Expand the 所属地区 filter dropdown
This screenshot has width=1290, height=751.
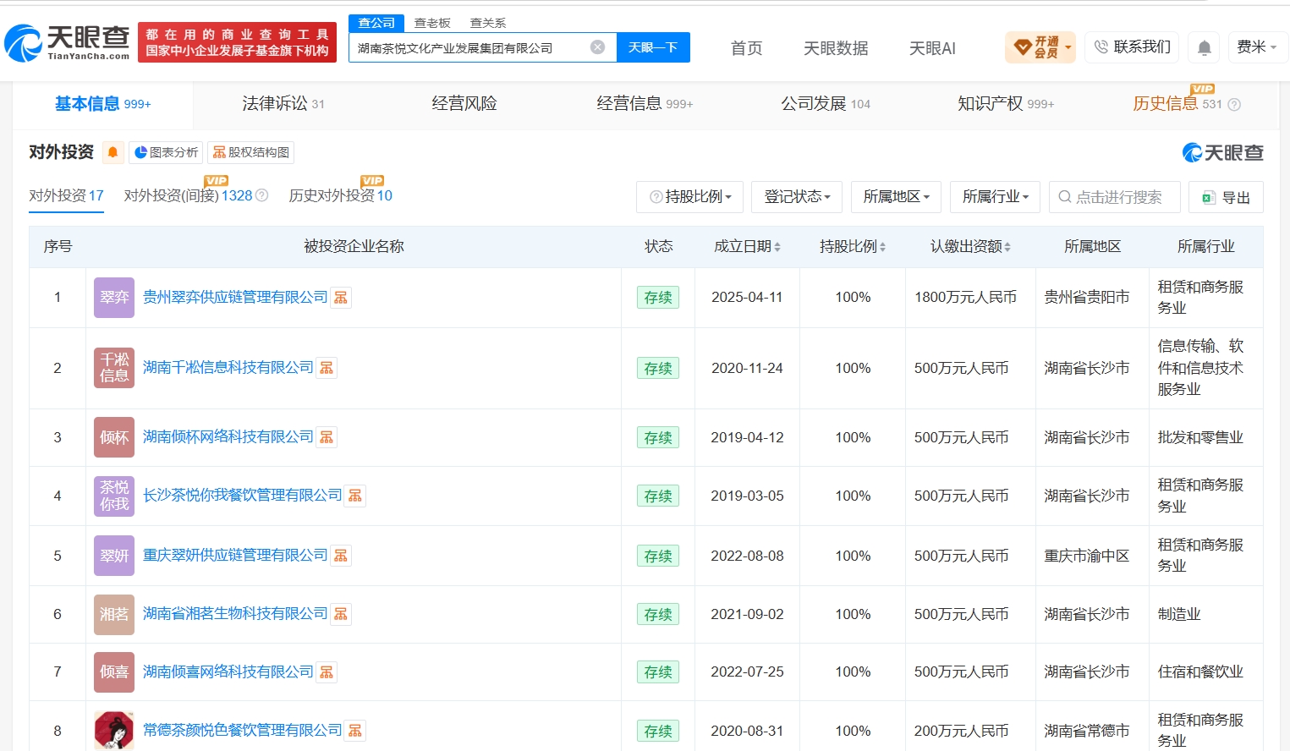(x=896, y=196)
